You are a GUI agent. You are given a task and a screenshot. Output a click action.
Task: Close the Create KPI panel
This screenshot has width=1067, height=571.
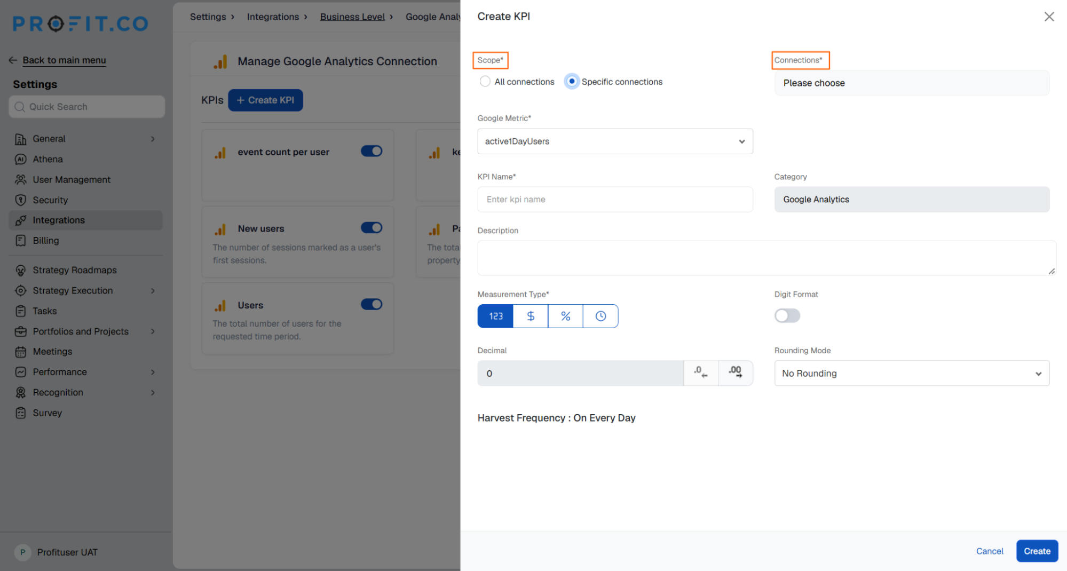pyautogui.click(x=1049, y=17)
